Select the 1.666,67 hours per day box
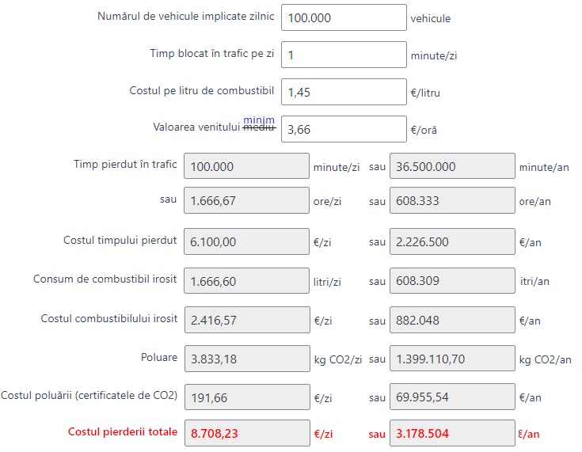Image resolution: width=582 pixels, height=452 pixels. tap(246, 200)
